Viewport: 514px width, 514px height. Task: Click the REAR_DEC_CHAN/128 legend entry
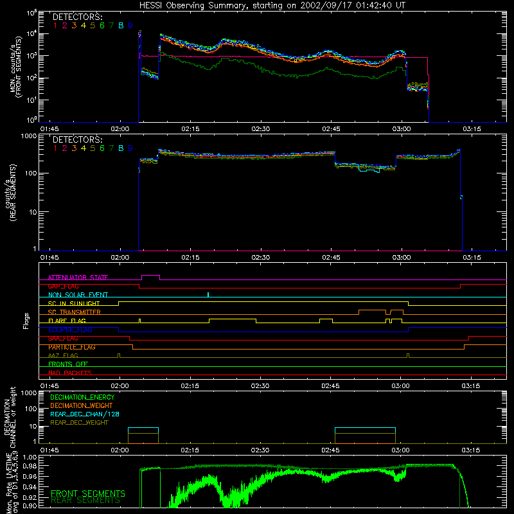pyautogui.click(x=85, y=414)
